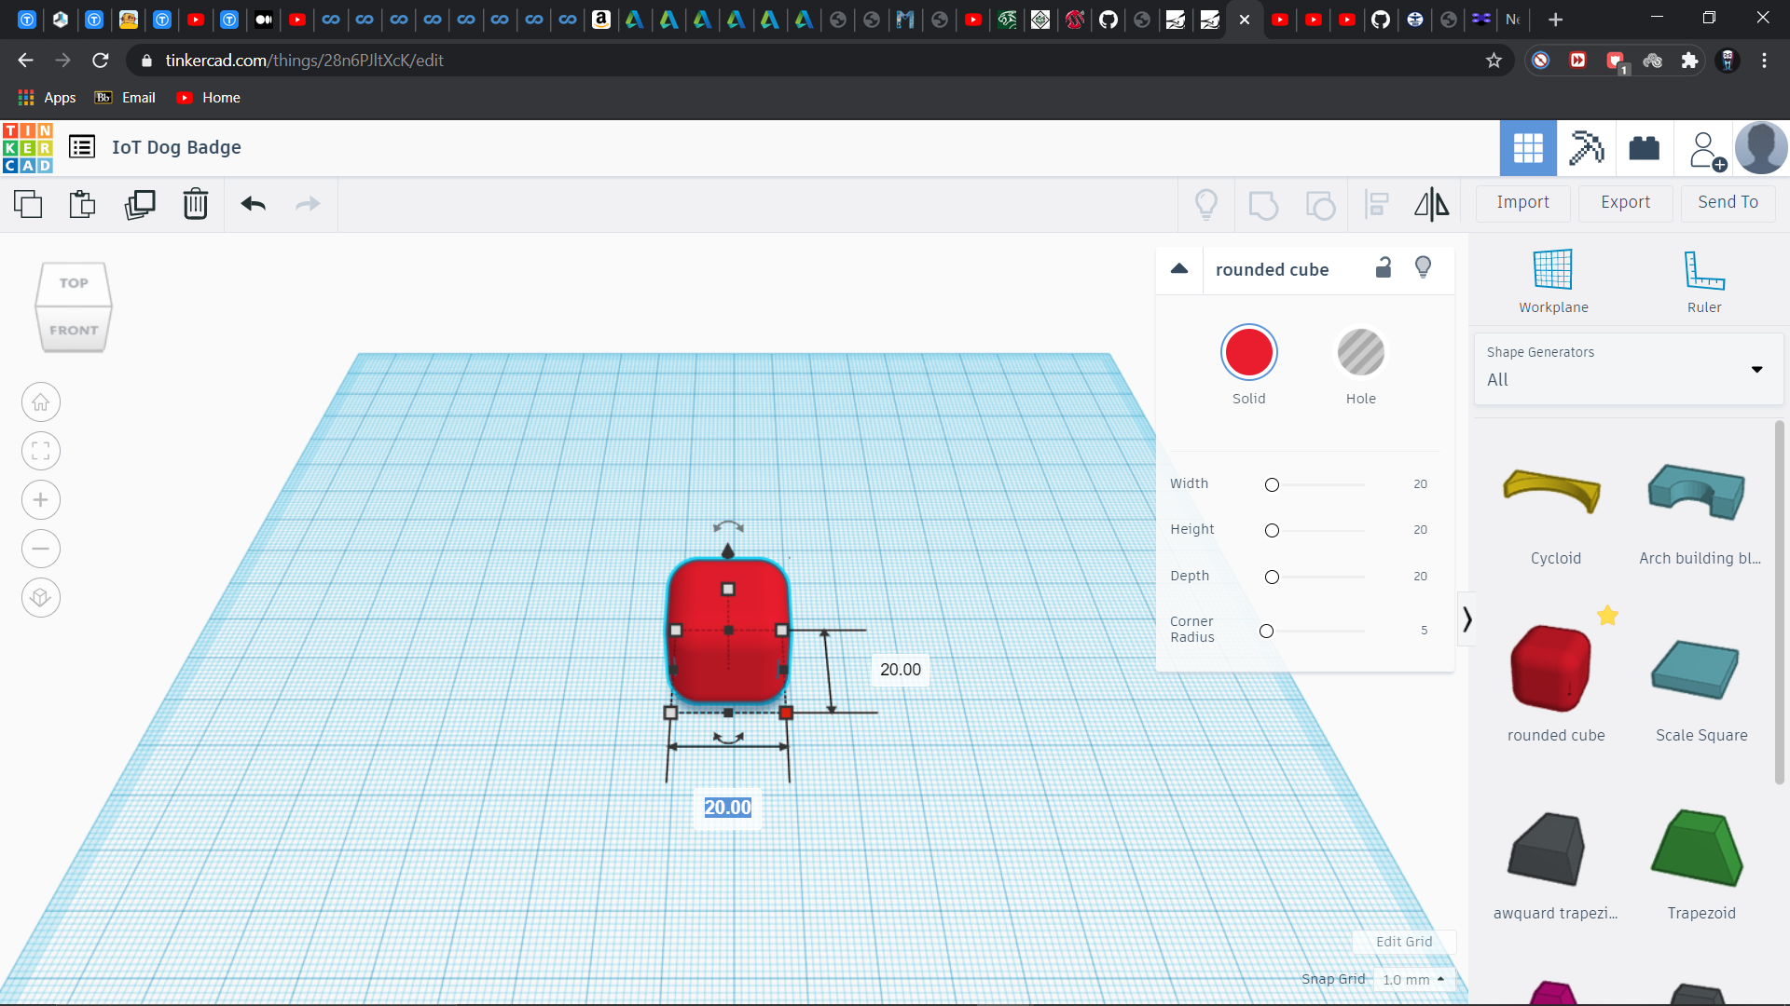Switch to orthographic view with the cube icon
Viewport: 1790px width, 1006px height.
[41, 597]
